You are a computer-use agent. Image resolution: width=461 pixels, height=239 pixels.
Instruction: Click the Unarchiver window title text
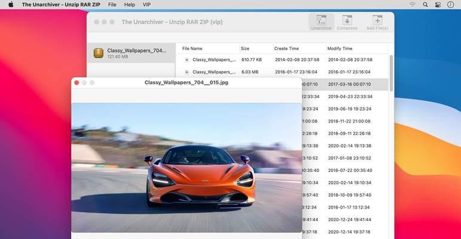172,22
